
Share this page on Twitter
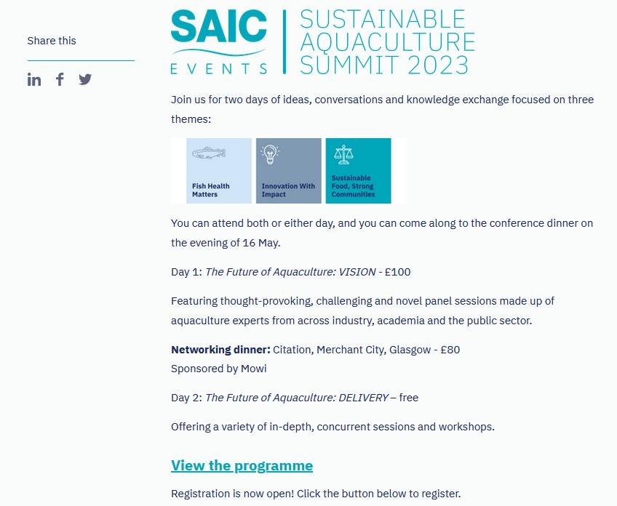point(85,79)
